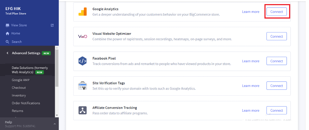This screenshot has height=130, width=309.
Task: Click the Facebook Pixel code icon
Action: click(x=83, y=61)
